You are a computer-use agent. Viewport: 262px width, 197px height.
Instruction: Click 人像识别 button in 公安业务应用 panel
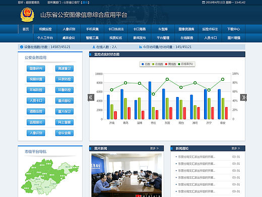(36, 133)
